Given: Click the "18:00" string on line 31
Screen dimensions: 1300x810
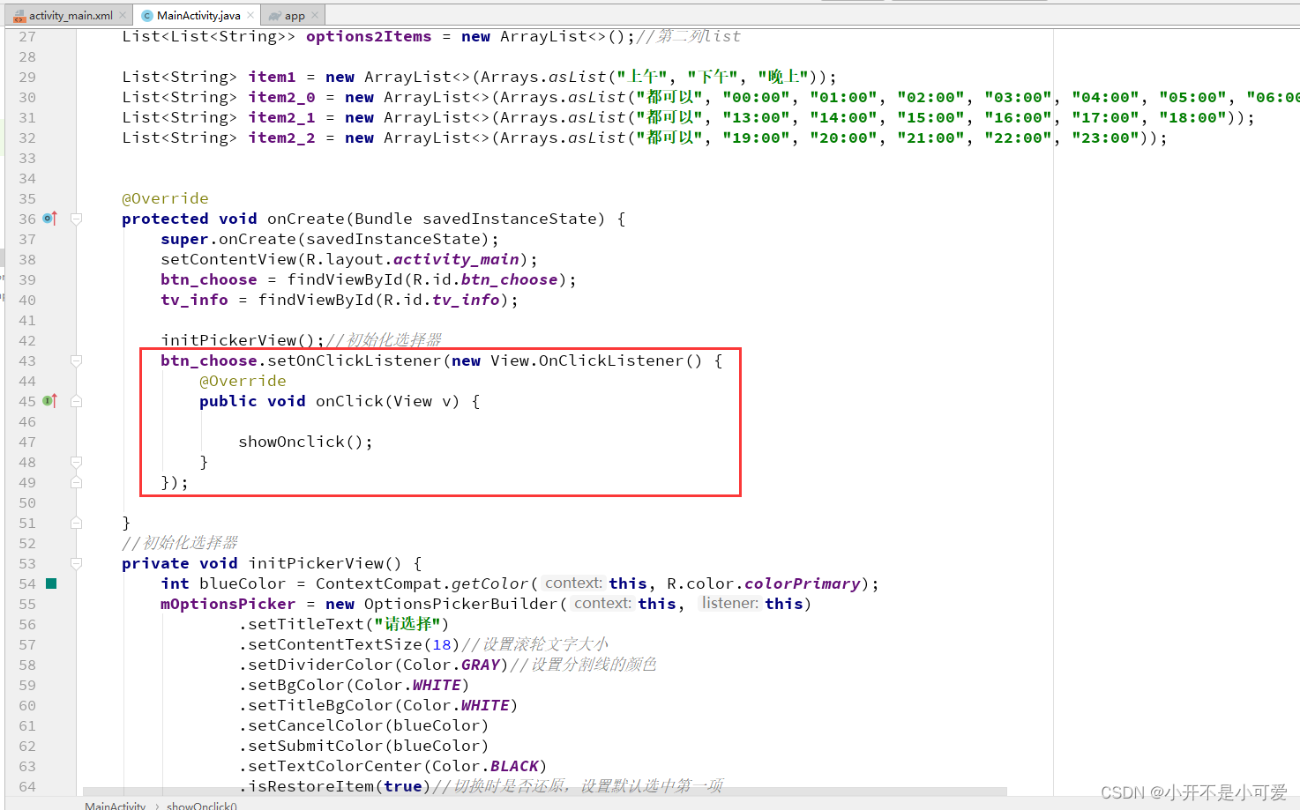Looking at the screenshot, I should (1193, 117).
